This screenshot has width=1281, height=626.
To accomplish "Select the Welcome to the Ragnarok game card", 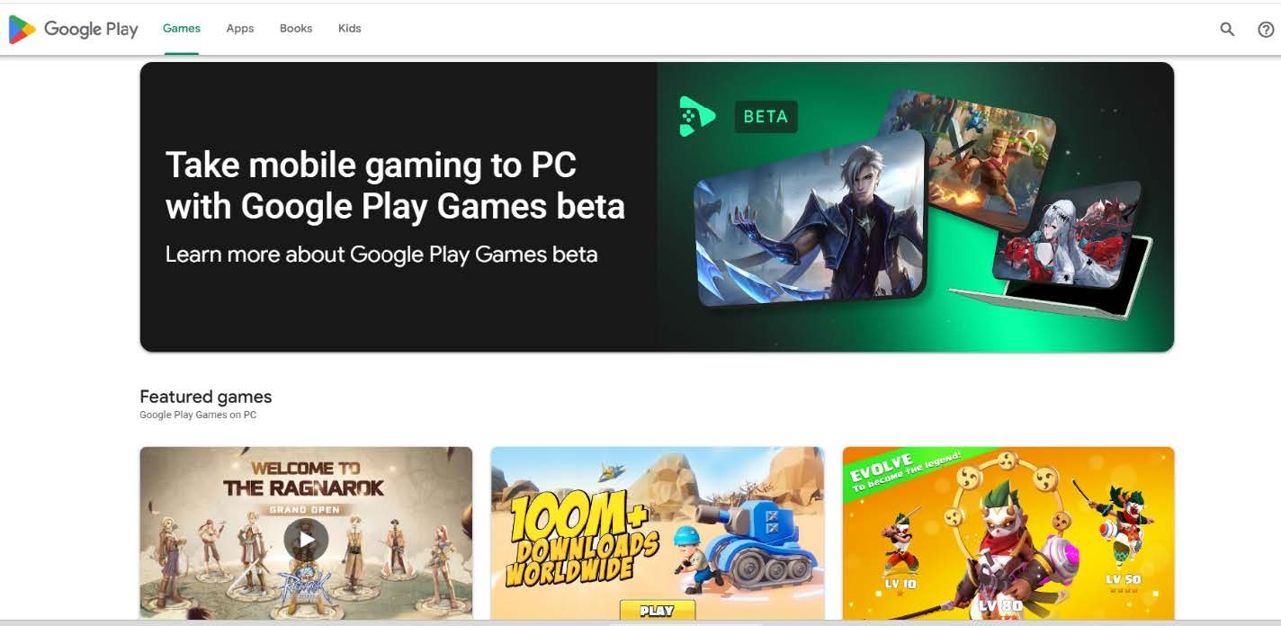I will 306,533.
